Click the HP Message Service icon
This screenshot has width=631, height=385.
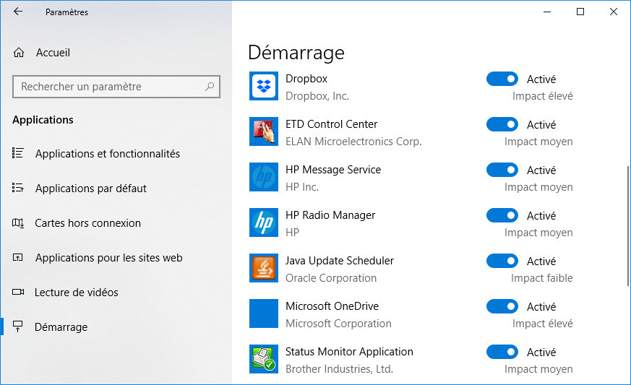pos(264,177)
